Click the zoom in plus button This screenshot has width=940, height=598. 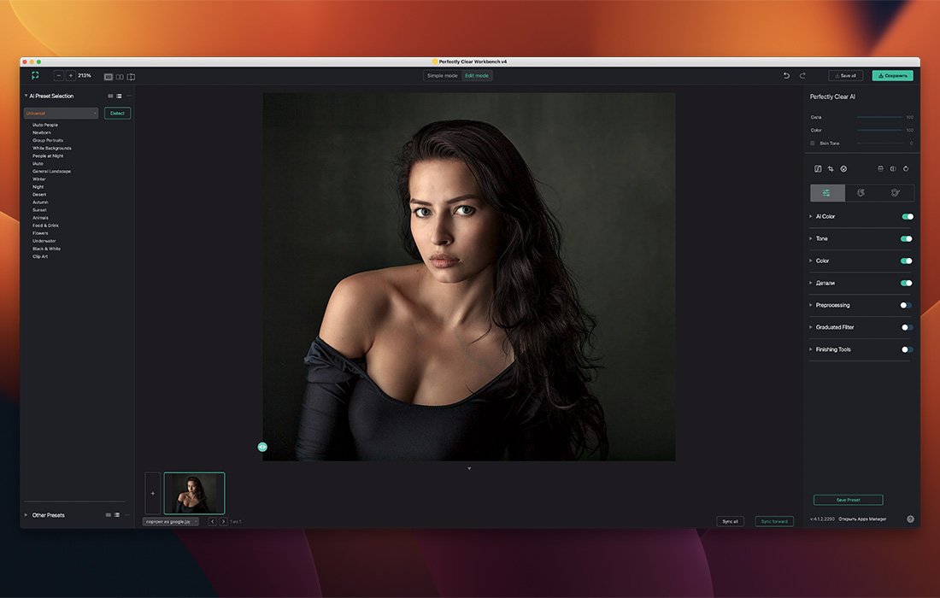coord(71,76)
